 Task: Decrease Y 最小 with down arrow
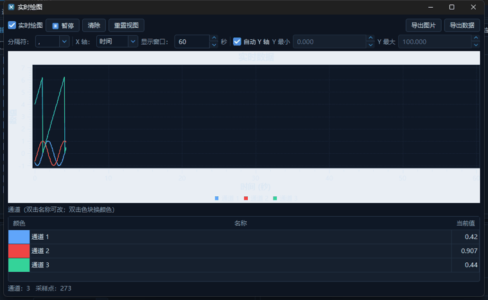tap(370, 45)
